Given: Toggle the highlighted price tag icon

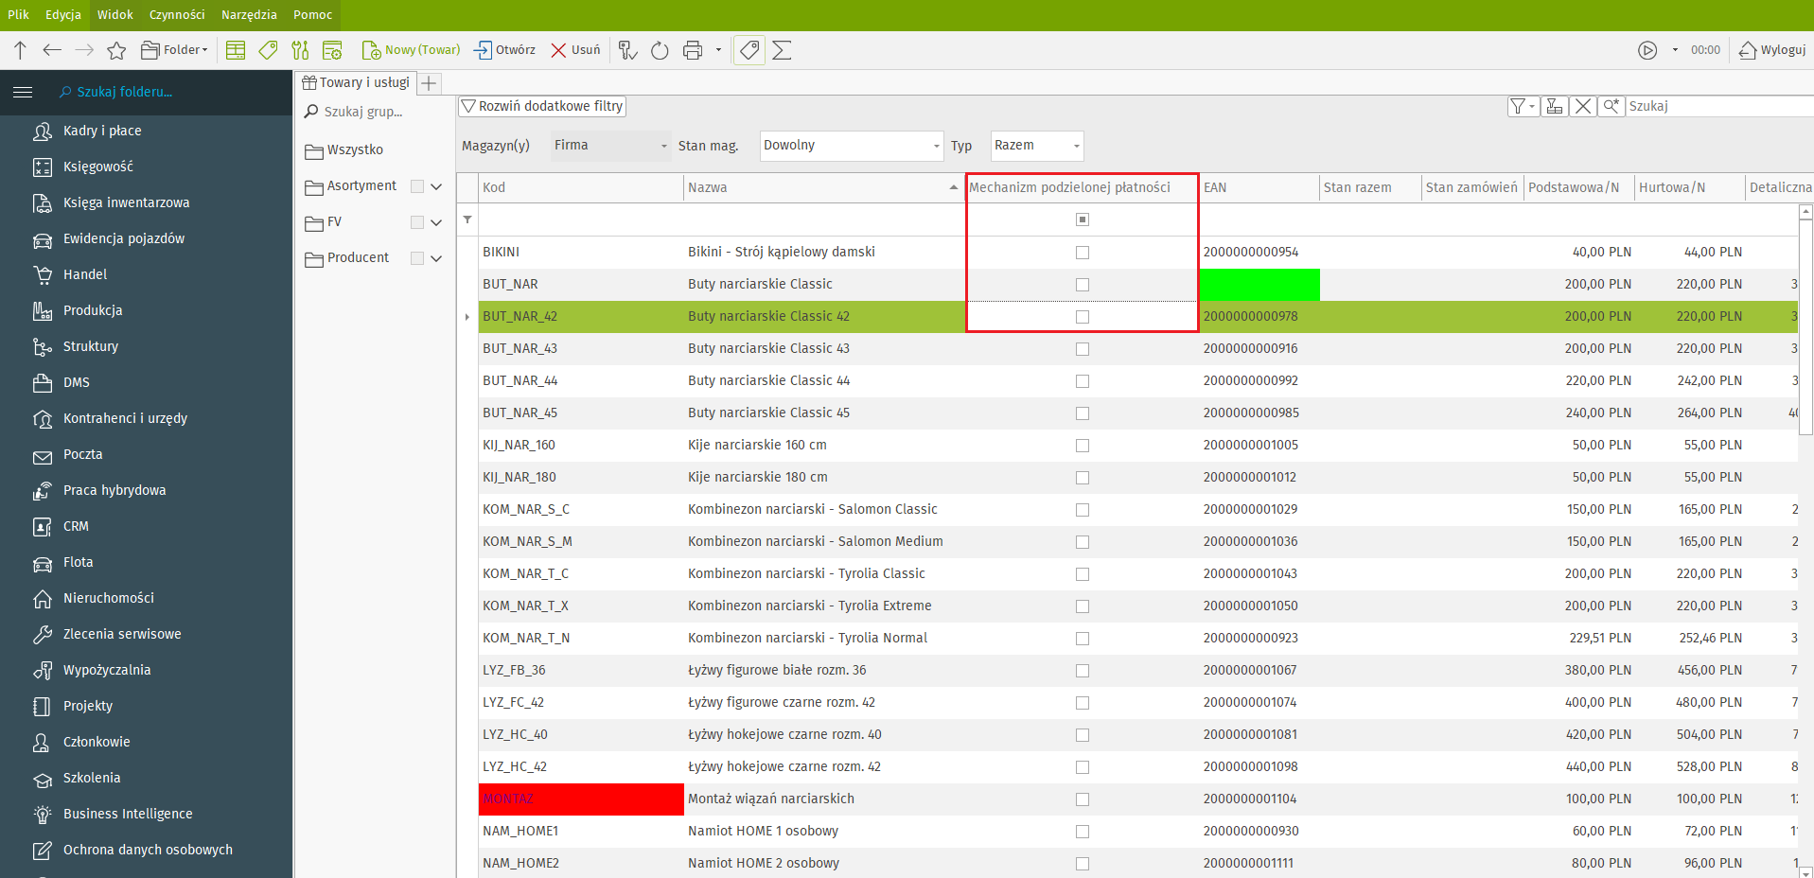Looking at the screenshot, I should (749, 50).
